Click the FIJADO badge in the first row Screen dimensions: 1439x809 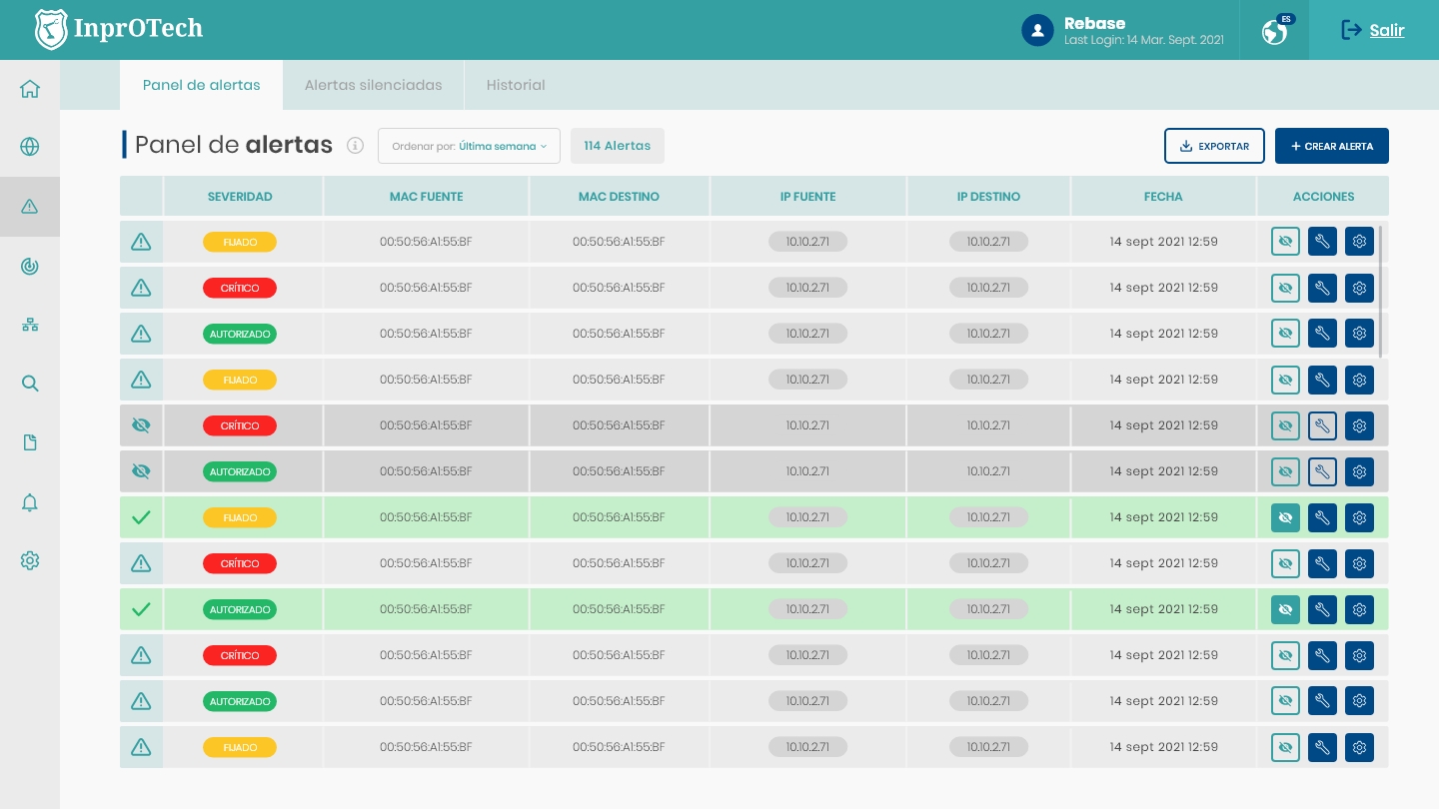click(240, 242)
